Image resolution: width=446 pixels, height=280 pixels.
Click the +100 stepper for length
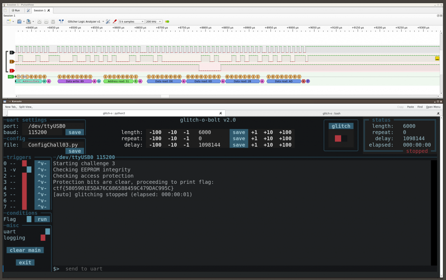(285, 132)
